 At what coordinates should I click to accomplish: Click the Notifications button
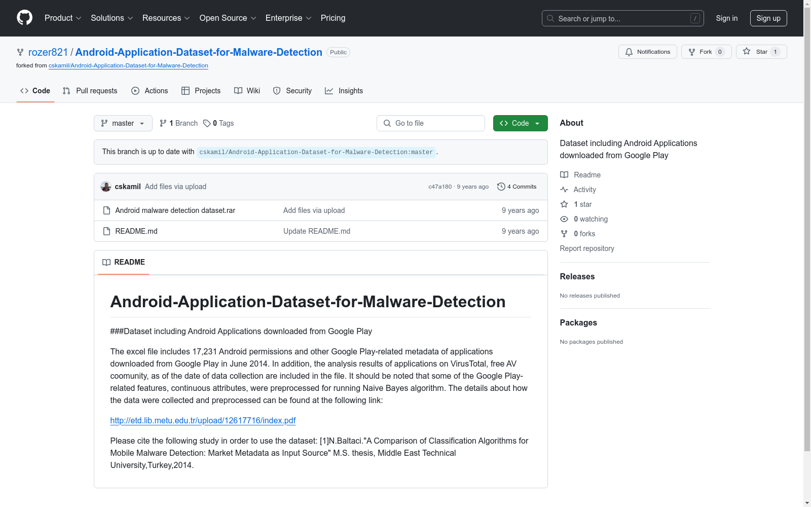(x=648, y=52)
